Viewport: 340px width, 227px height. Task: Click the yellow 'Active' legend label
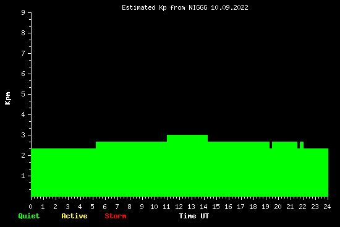(x=74, y=216)
